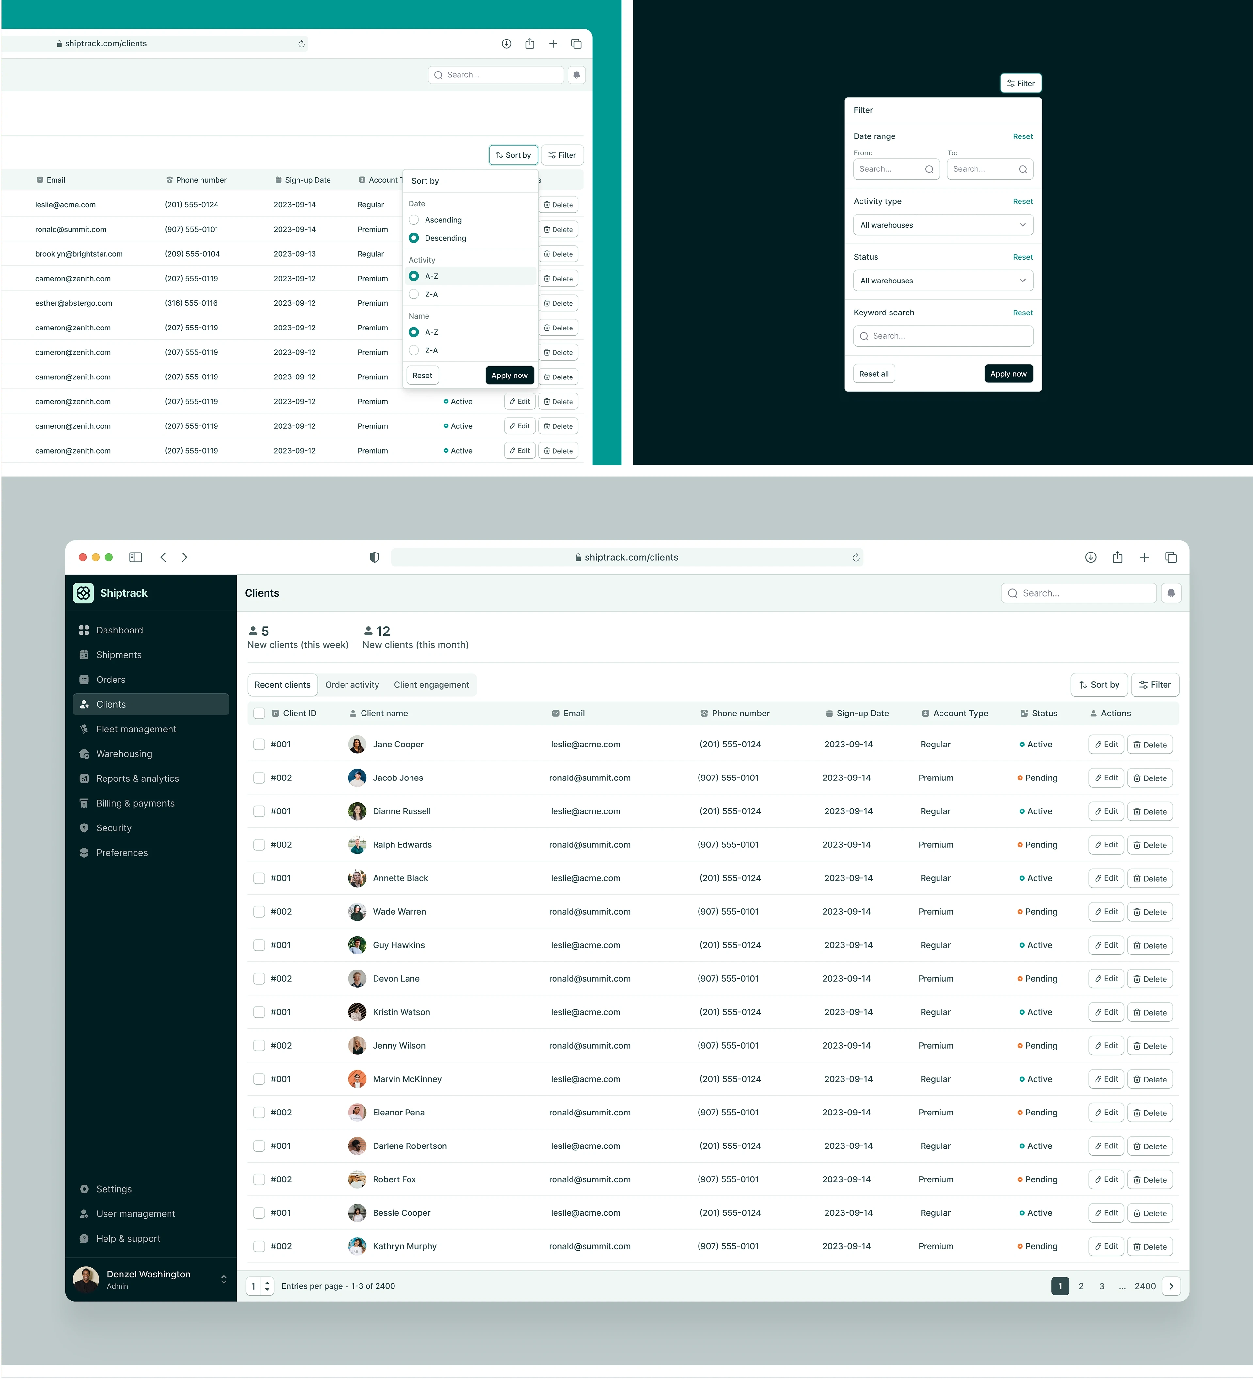Viewport: 1254px width, 1379px height.
Task: Open Fleet management from the sidebar
Action: point(136,729)
